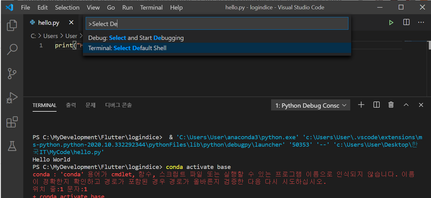Close the hello.py editor tab
This screenshot has height=198, width=431.
point(71,22)
